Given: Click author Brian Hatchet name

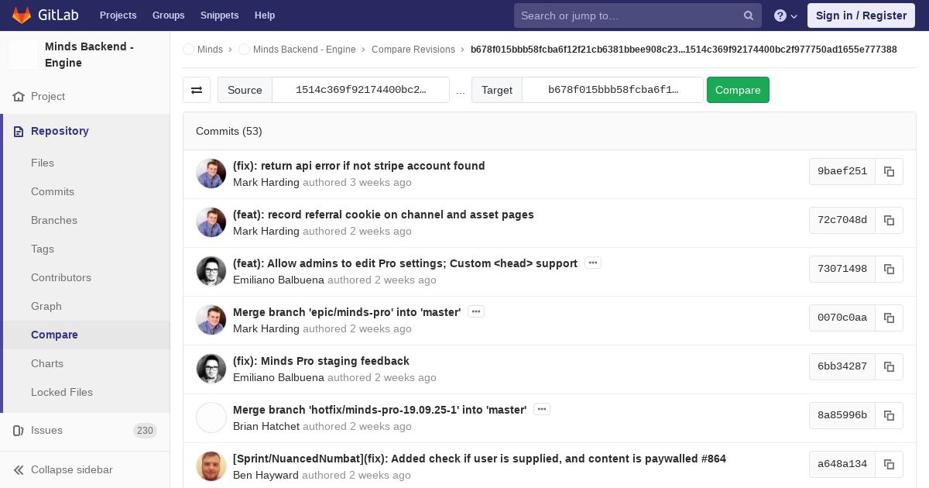Looking at the screenshot, I should [x=266, y=427].
